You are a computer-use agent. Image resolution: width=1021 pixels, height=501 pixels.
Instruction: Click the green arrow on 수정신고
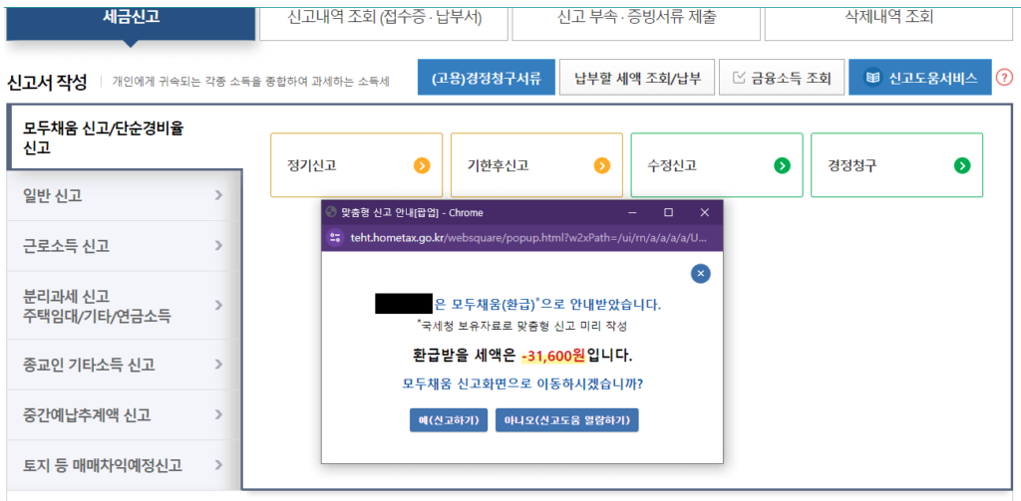tap(782, 166)
